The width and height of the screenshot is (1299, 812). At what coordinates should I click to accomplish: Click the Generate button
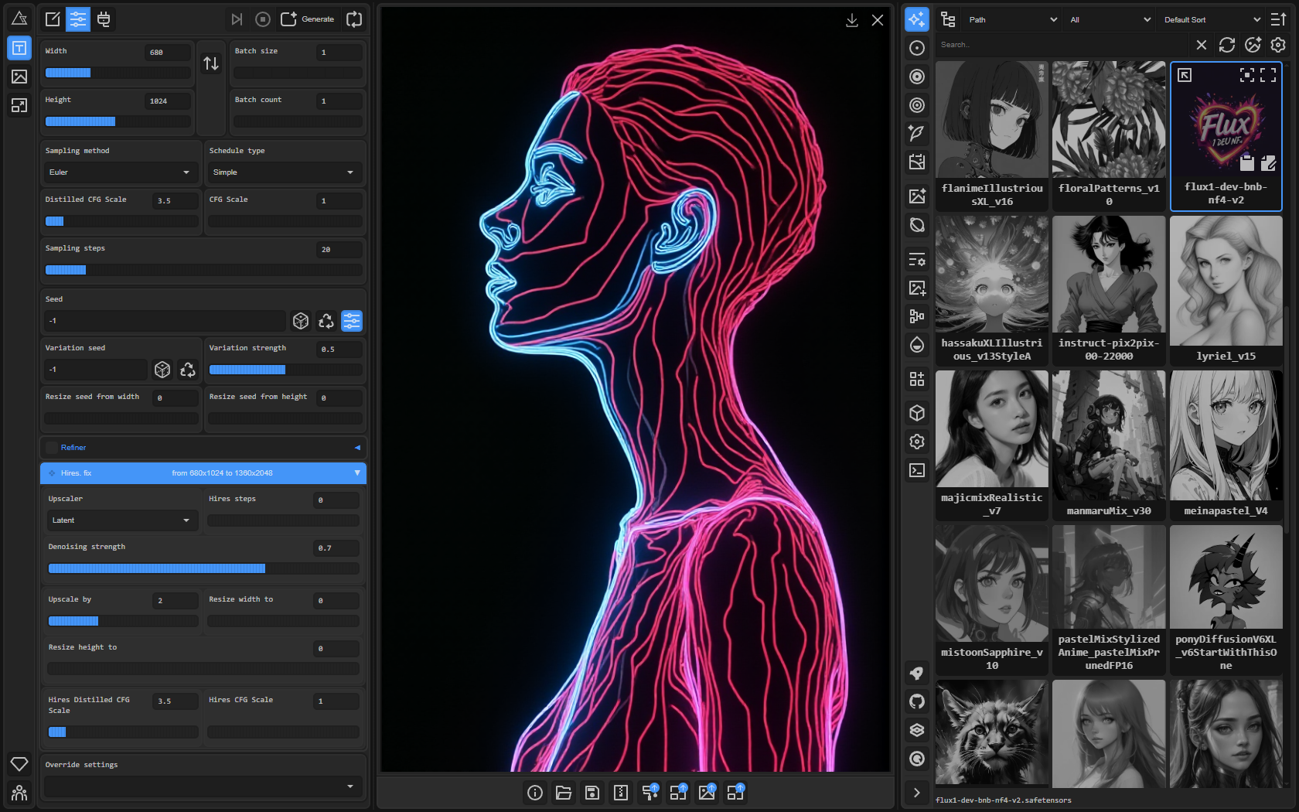tap(308, 19)
